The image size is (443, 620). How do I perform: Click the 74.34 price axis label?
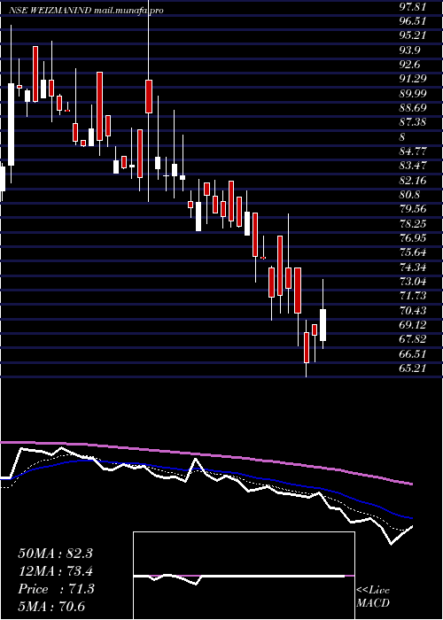412,267
